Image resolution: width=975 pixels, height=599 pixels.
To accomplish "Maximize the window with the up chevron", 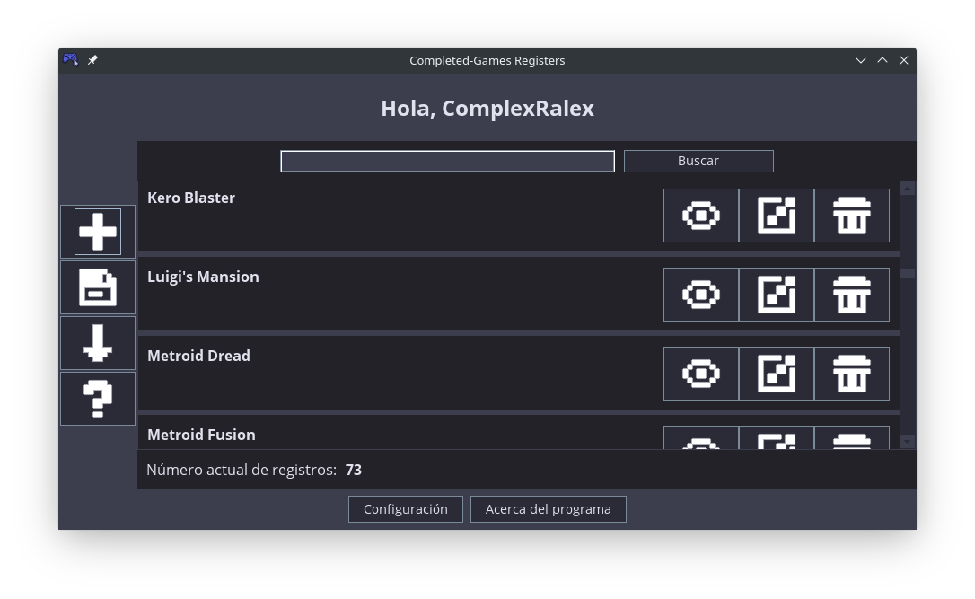I will point(883,60).
